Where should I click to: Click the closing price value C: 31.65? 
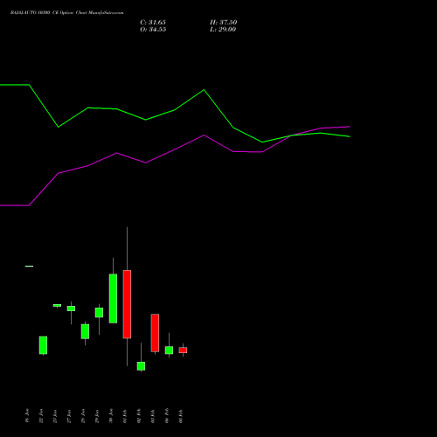(153, 23)
